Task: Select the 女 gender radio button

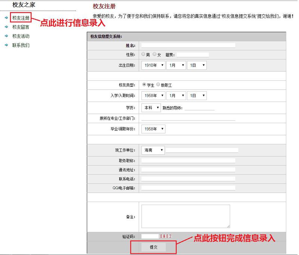Action: point(155,55)
